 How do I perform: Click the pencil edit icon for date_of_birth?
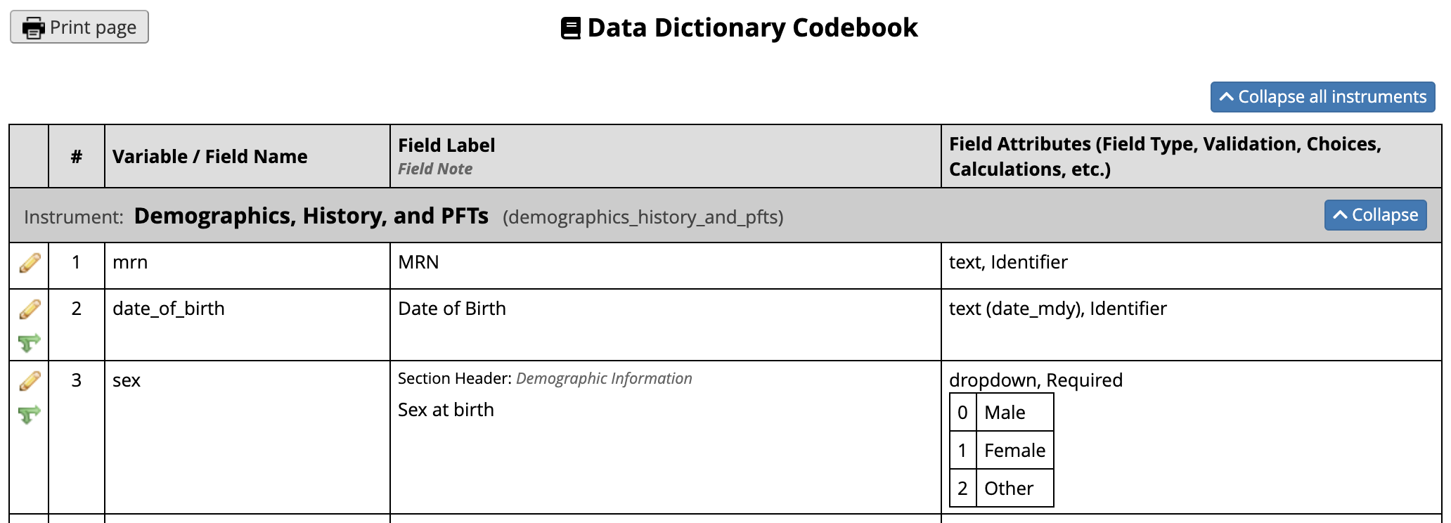[x=30, y=309]
